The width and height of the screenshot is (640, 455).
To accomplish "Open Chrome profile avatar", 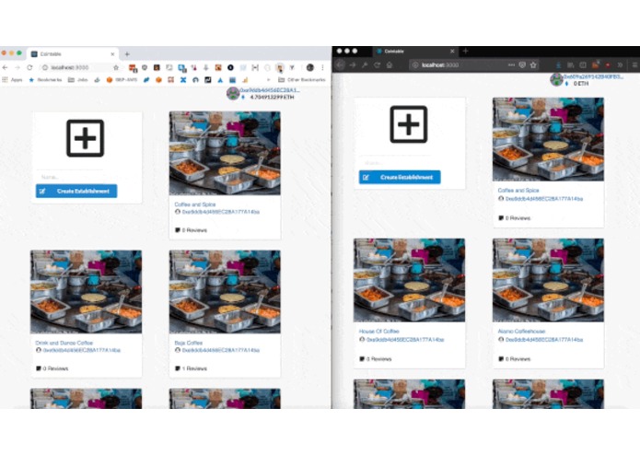I will [310, 67].
